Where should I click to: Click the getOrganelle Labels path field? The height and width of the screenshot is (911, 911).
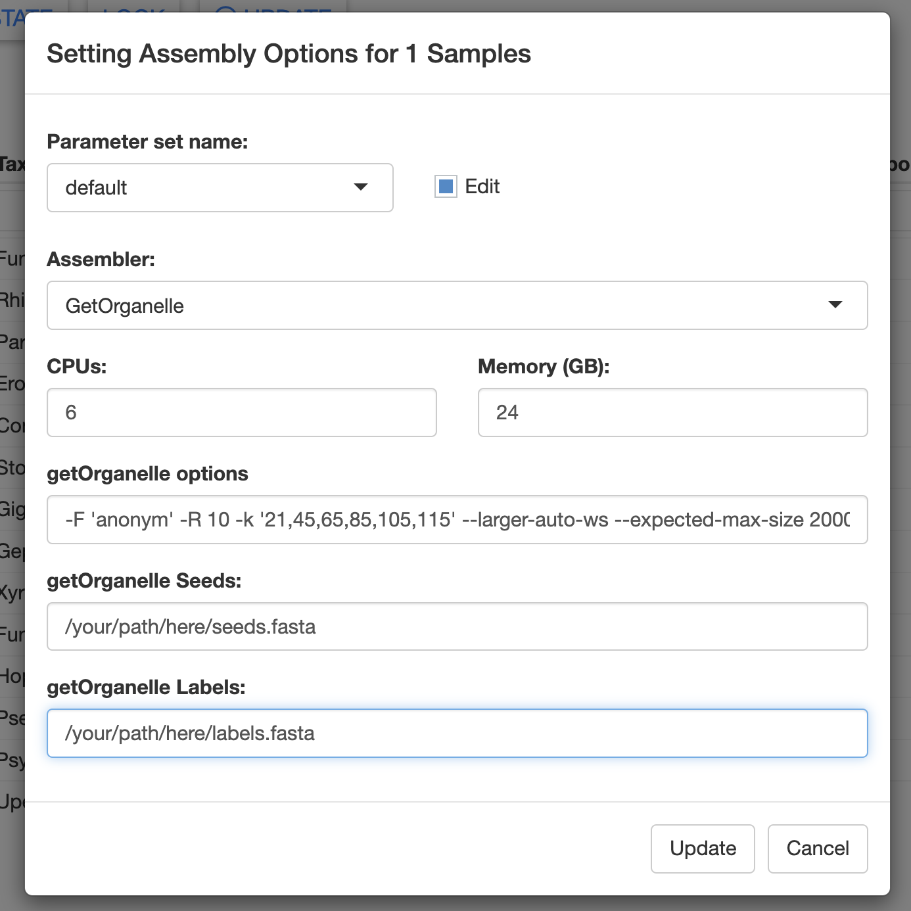pos(457,734)
